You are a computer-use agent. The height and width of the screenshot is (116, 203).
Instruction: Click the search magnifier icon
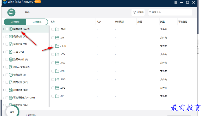tap(150, 13)
